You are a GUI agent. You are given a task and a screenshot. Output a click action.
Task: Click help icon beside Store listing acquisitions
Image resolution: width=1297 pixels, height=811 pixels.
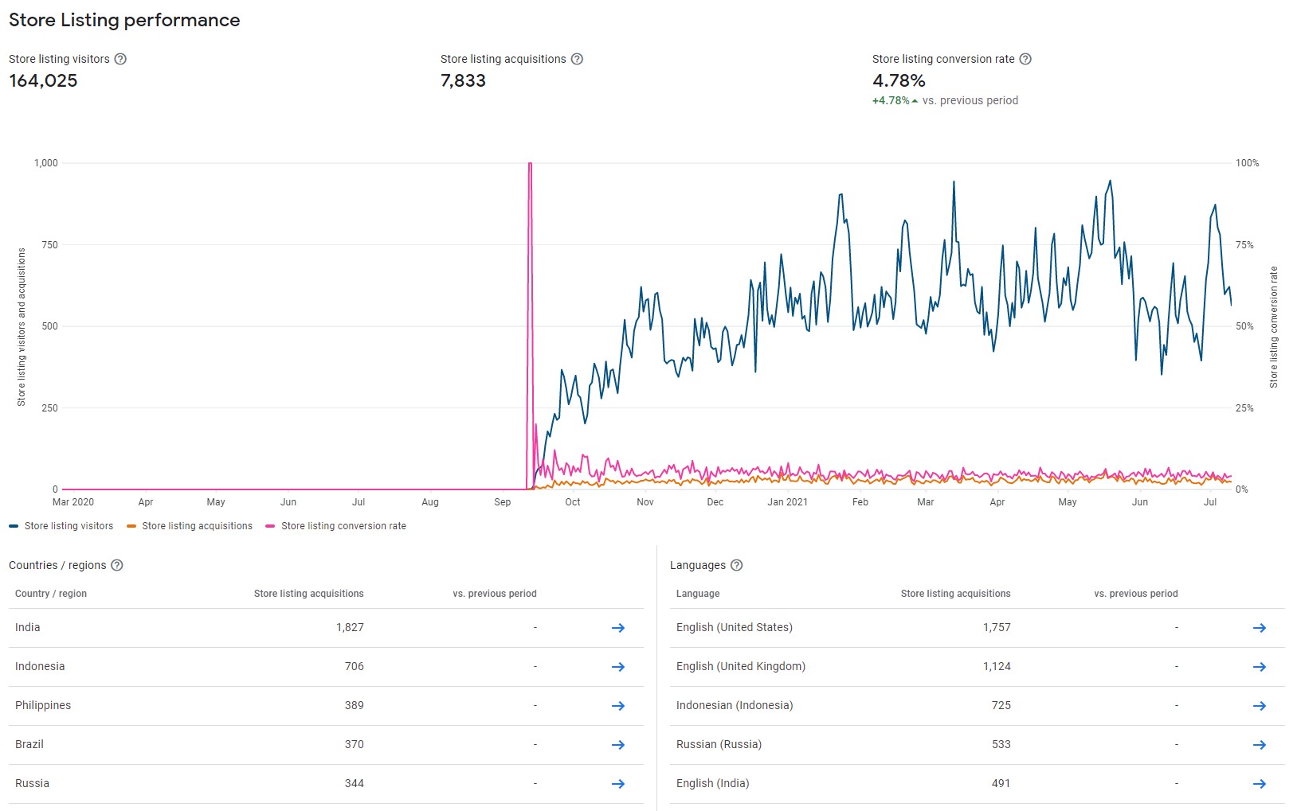[577, 59]
